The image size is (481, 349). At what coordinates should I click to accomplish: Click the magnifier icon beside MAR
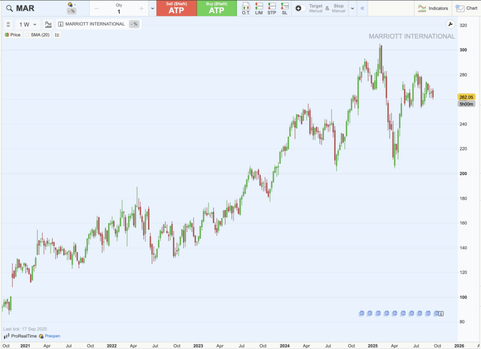pyautogui.click(x=9, y=8)
